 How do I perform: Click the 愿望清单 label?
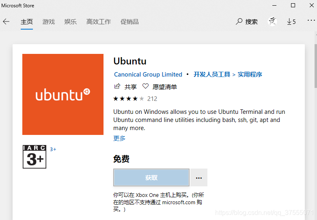[x=164, y=87]
